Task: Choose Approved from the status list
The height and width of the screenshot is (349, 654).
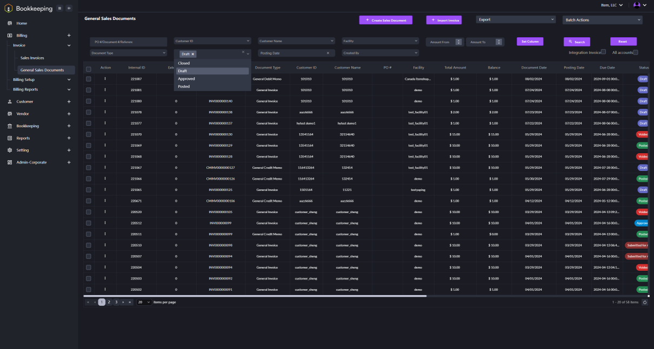Action: click(186, 79)
